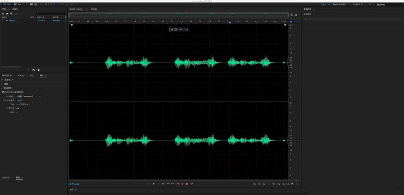
Task: Open the Media Browser tab
Action: [x=7, y=75]
